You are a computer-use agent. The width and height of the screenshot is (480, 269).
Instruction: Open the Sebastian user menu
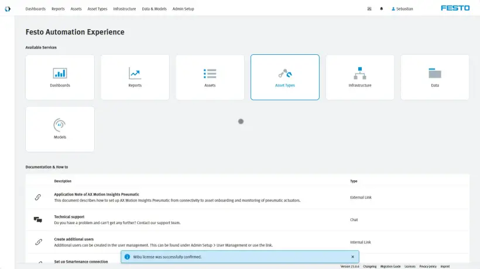tap(402, 9)
